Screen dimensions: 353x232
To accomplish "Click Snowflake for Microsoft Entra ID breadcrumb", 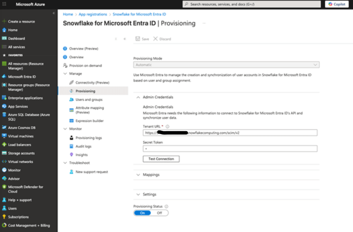I will pos(139,14).
